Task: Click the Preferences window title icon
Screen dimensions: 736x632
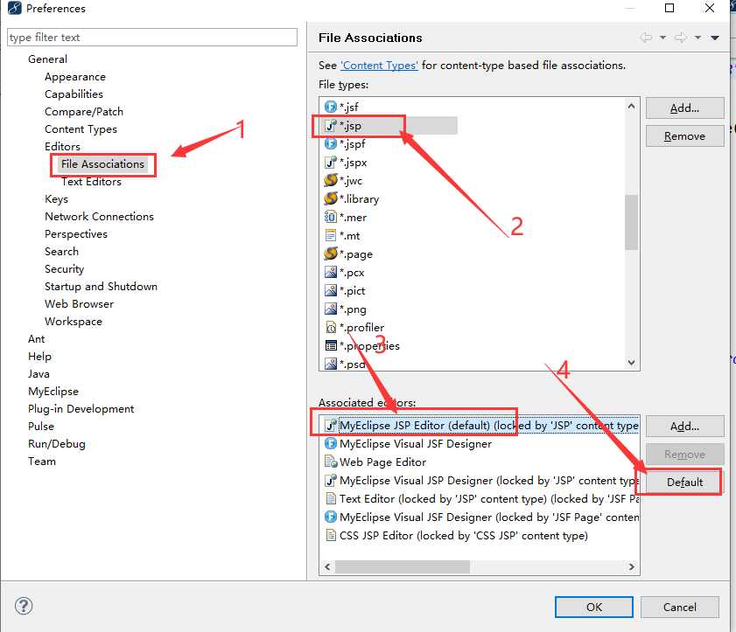Action: (x=15, y=8)
